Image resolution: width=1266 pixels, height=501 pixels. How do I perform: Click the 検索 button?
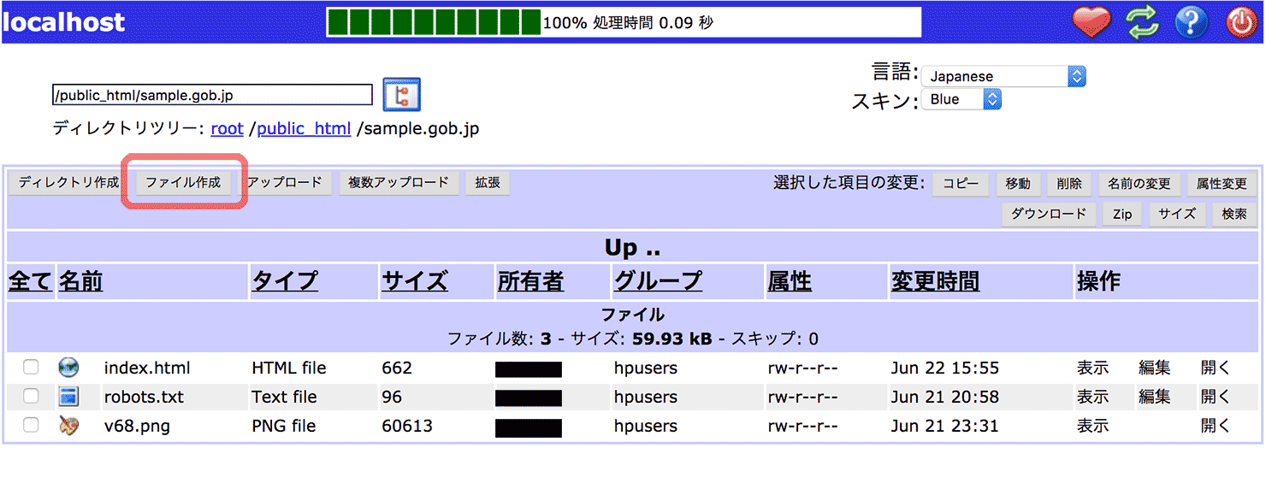point(1234,214)
